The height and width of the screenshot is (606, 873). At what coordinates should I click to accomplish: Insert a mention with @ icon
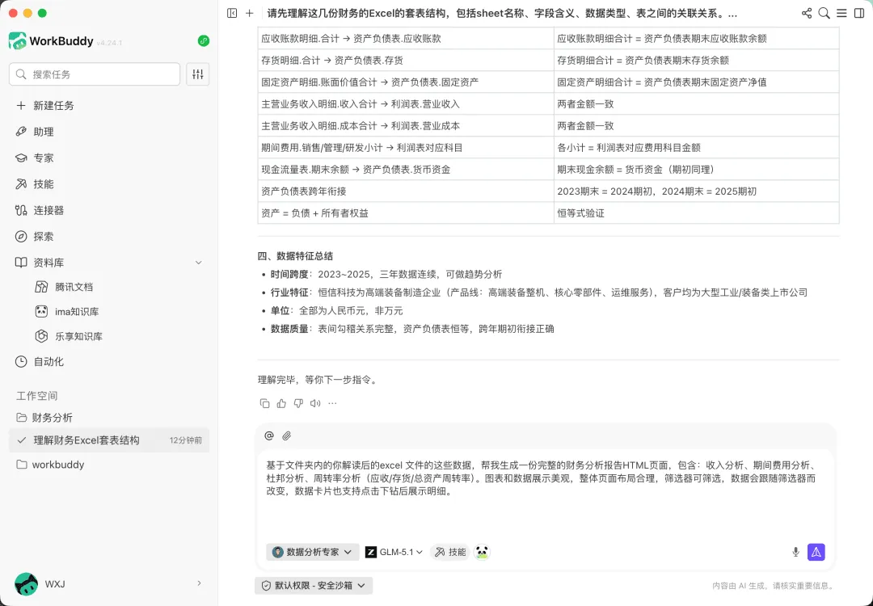(269, 436)
